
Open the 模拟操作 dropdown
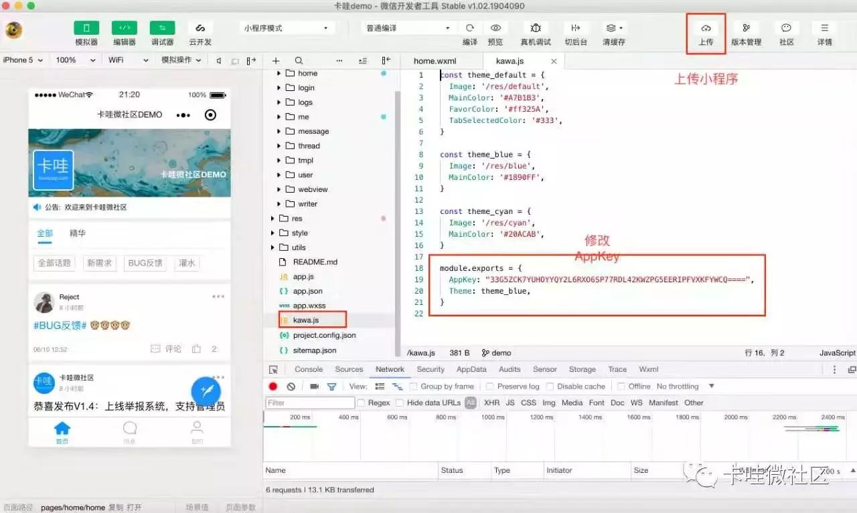tap(181, 60)
